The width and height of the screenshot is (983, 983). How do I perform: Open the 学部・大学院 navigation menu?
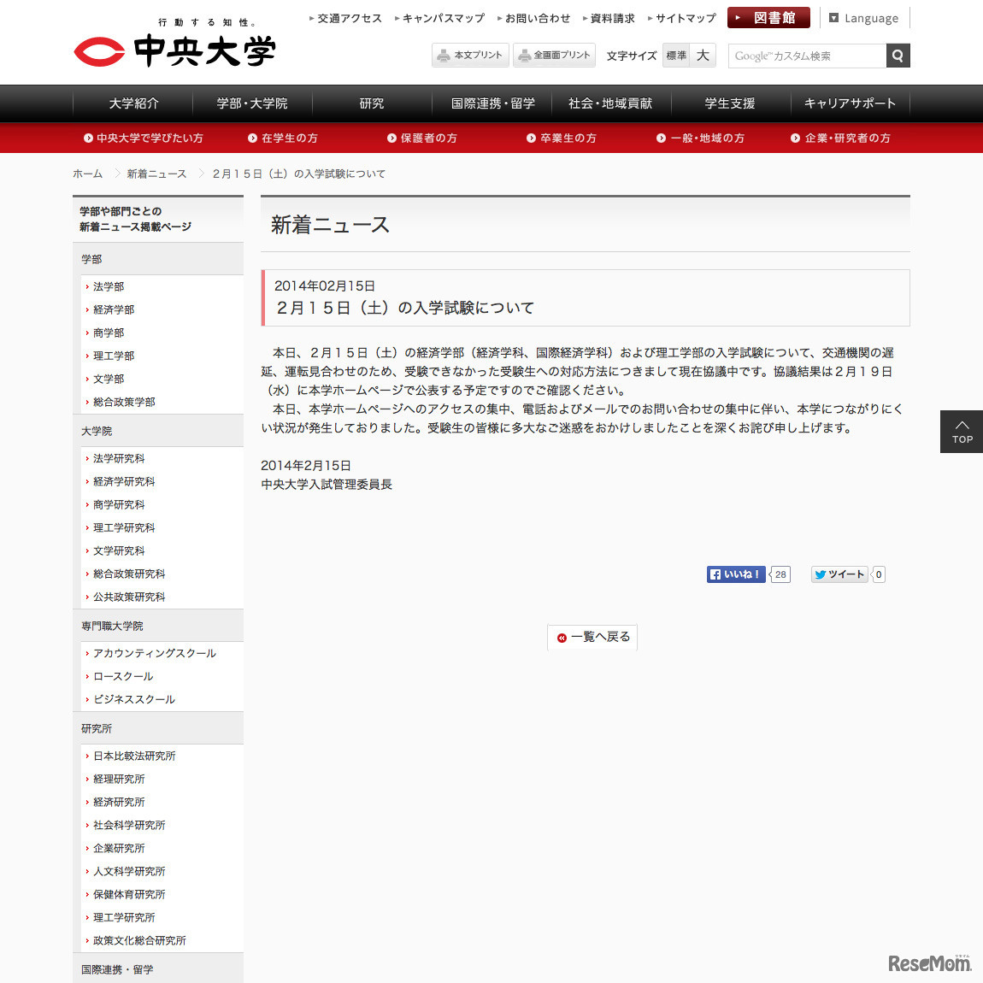tap(251, 103)
